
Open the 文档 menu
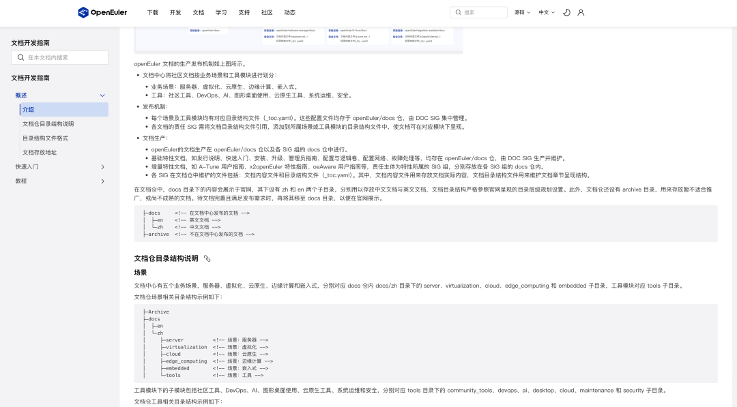point(199,13)
